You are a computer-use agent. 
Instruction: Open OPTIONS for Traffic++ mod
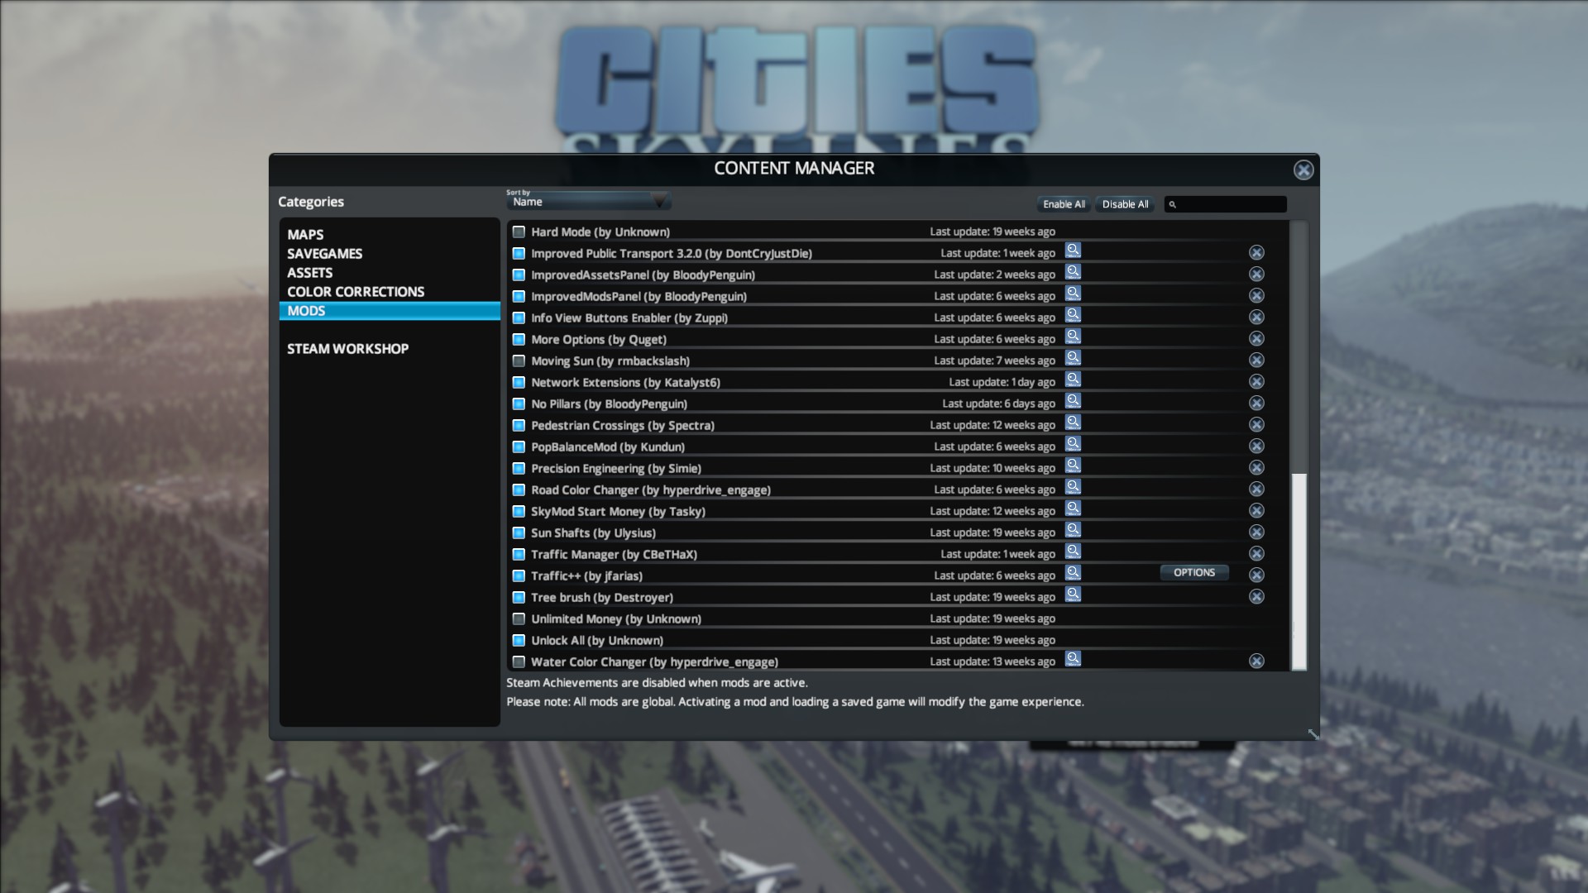[x=1194, y=572]
